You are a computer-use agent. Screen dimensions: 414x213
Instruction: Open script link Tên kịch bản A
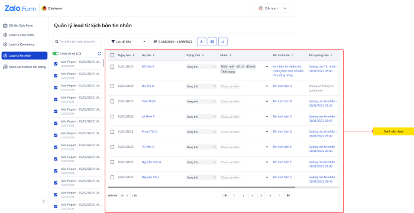tap(282, 86)
